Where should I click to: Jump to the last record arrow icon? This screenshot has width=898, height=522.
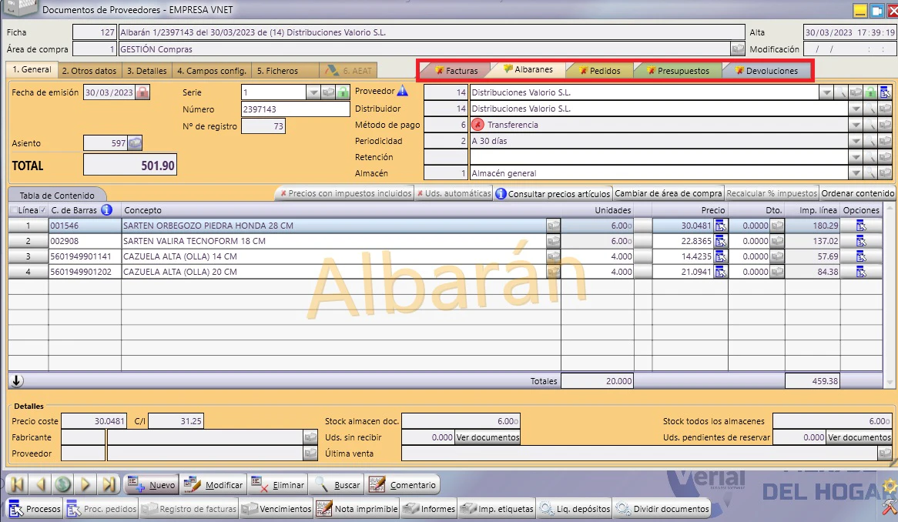pyautogui.click(x=109, y=485)
